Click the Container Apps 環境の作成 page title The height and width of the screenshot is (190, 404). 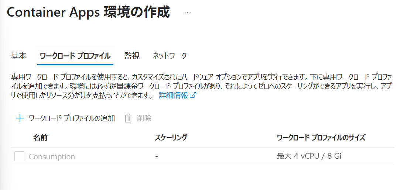click(88, 12)
